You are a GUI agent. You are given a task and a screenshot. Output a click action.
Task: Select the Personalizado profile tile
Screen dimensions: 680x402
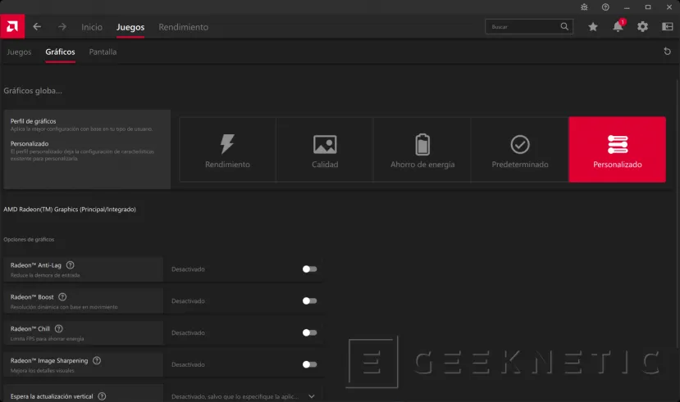618,149
